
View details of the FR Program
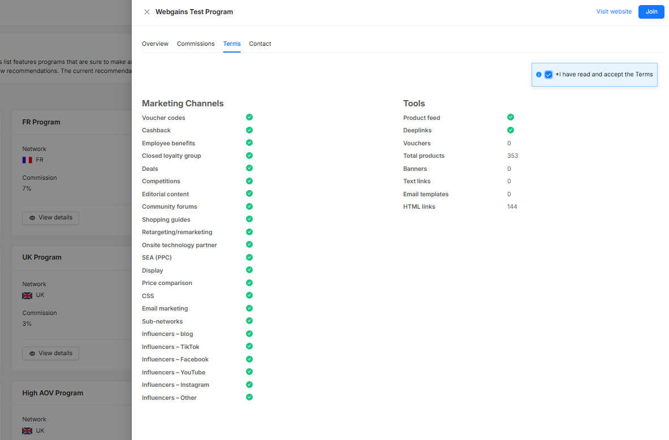tap(51, 218)
